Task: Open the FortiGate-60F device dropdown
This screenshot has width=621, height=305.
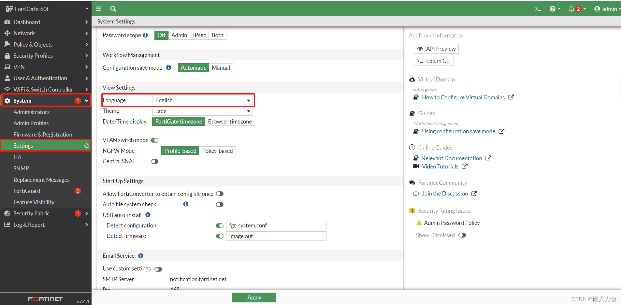Action: tap(87, 9)
